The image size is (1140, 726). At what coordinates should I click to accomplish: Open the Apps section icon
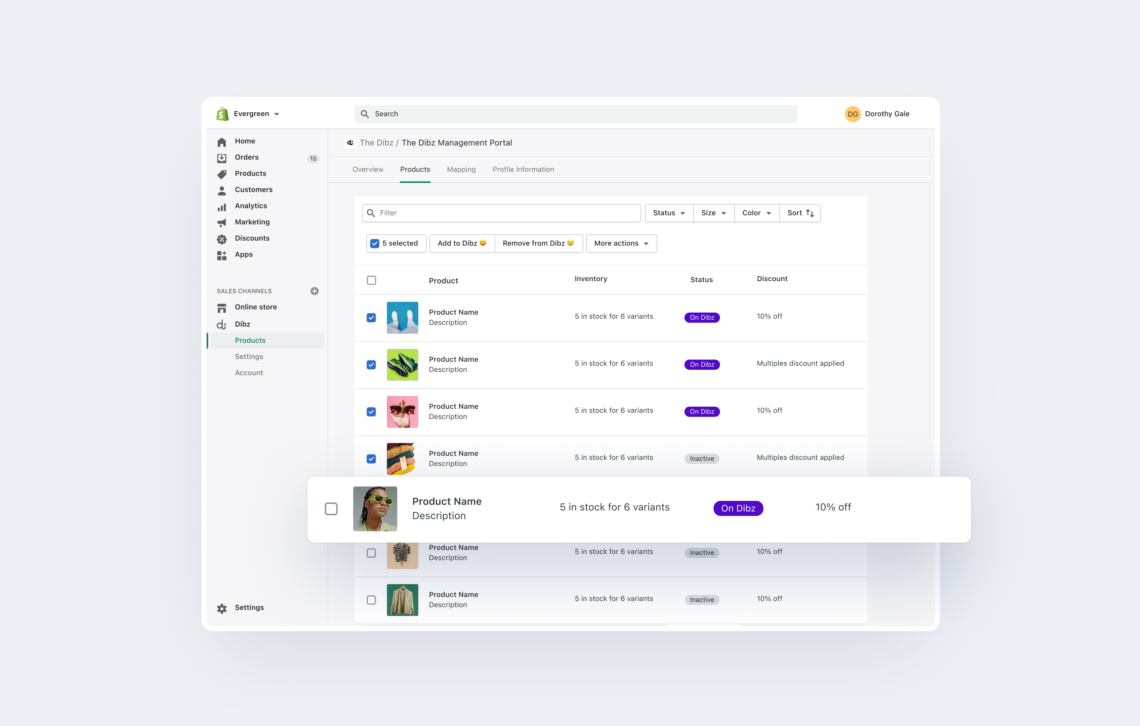(222, 255)
